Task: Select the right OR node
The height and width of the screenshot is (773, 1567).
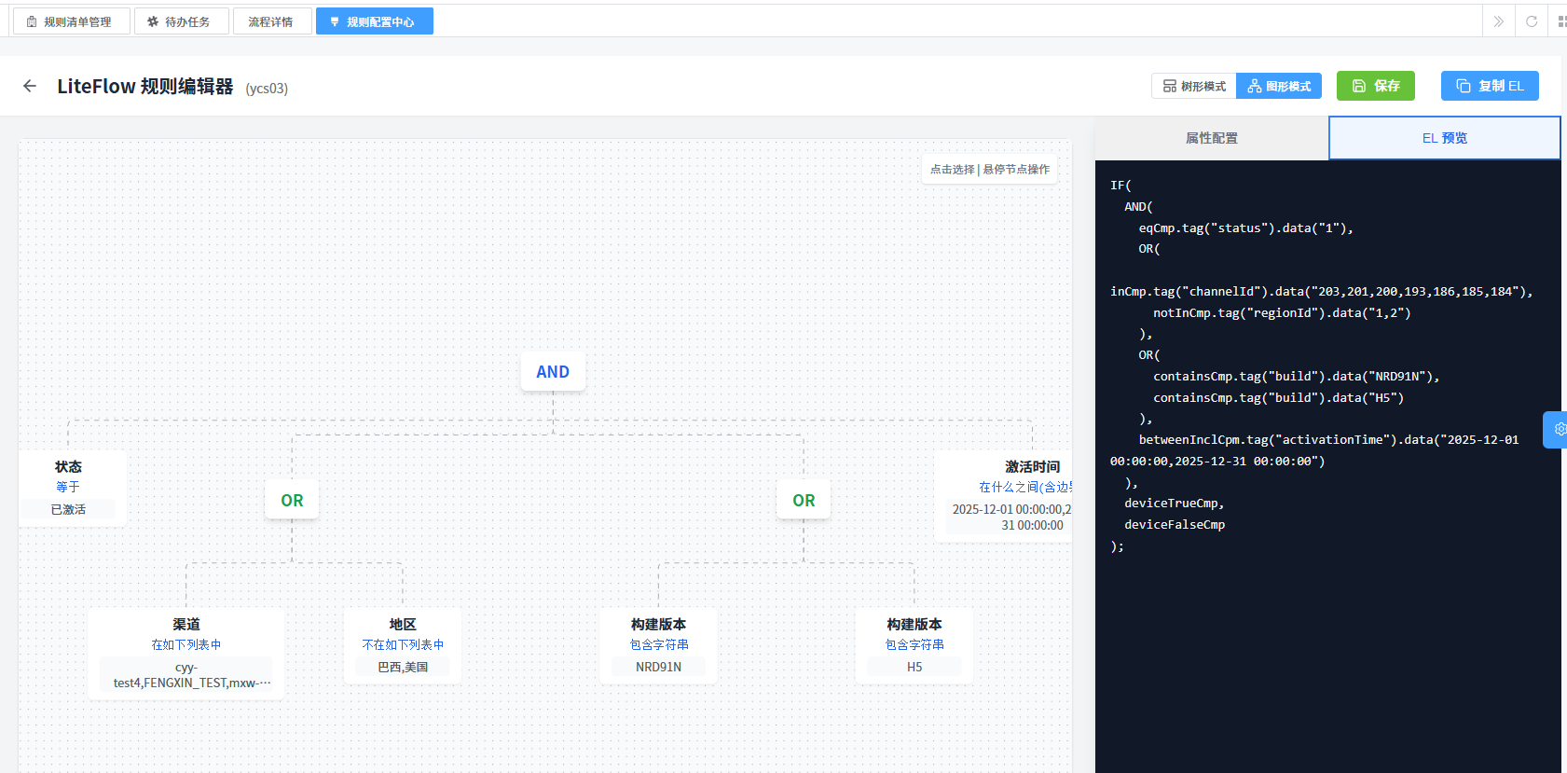Action: pyautogui.click(x=804, y=501)
